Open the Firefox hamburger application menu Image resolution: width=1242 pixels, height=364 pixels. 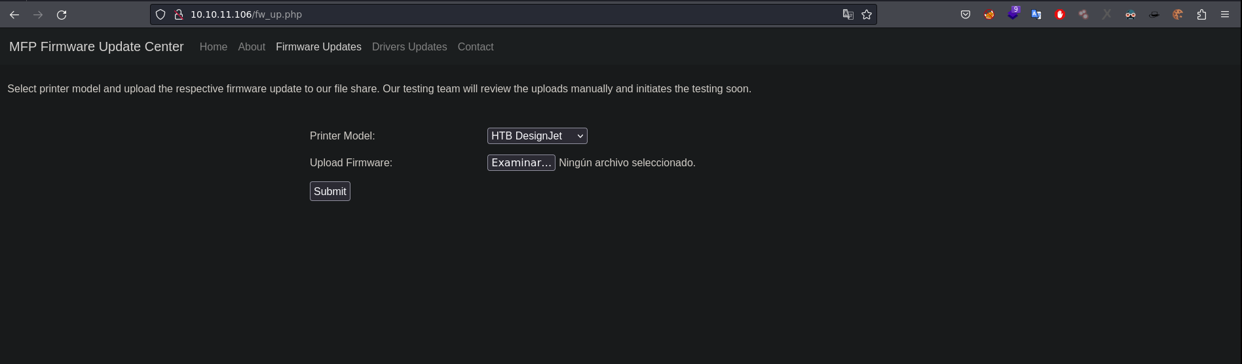tap(1225, 14)
